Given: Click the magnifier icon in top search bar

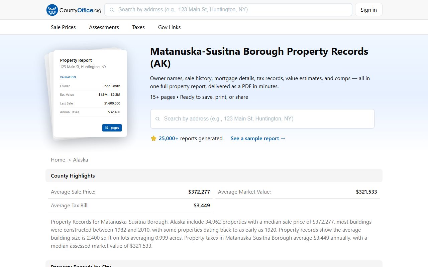Looking at the screenshot, I should tap(112, 10).
